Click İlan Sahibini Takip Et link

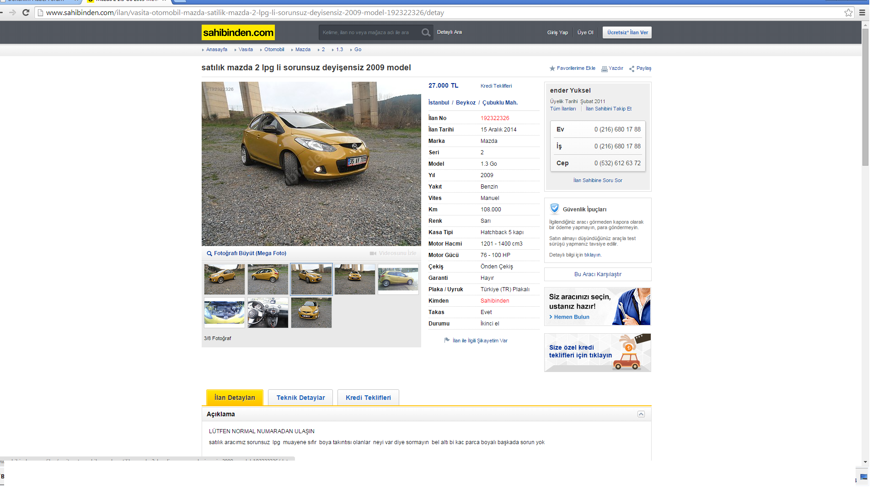609,109
